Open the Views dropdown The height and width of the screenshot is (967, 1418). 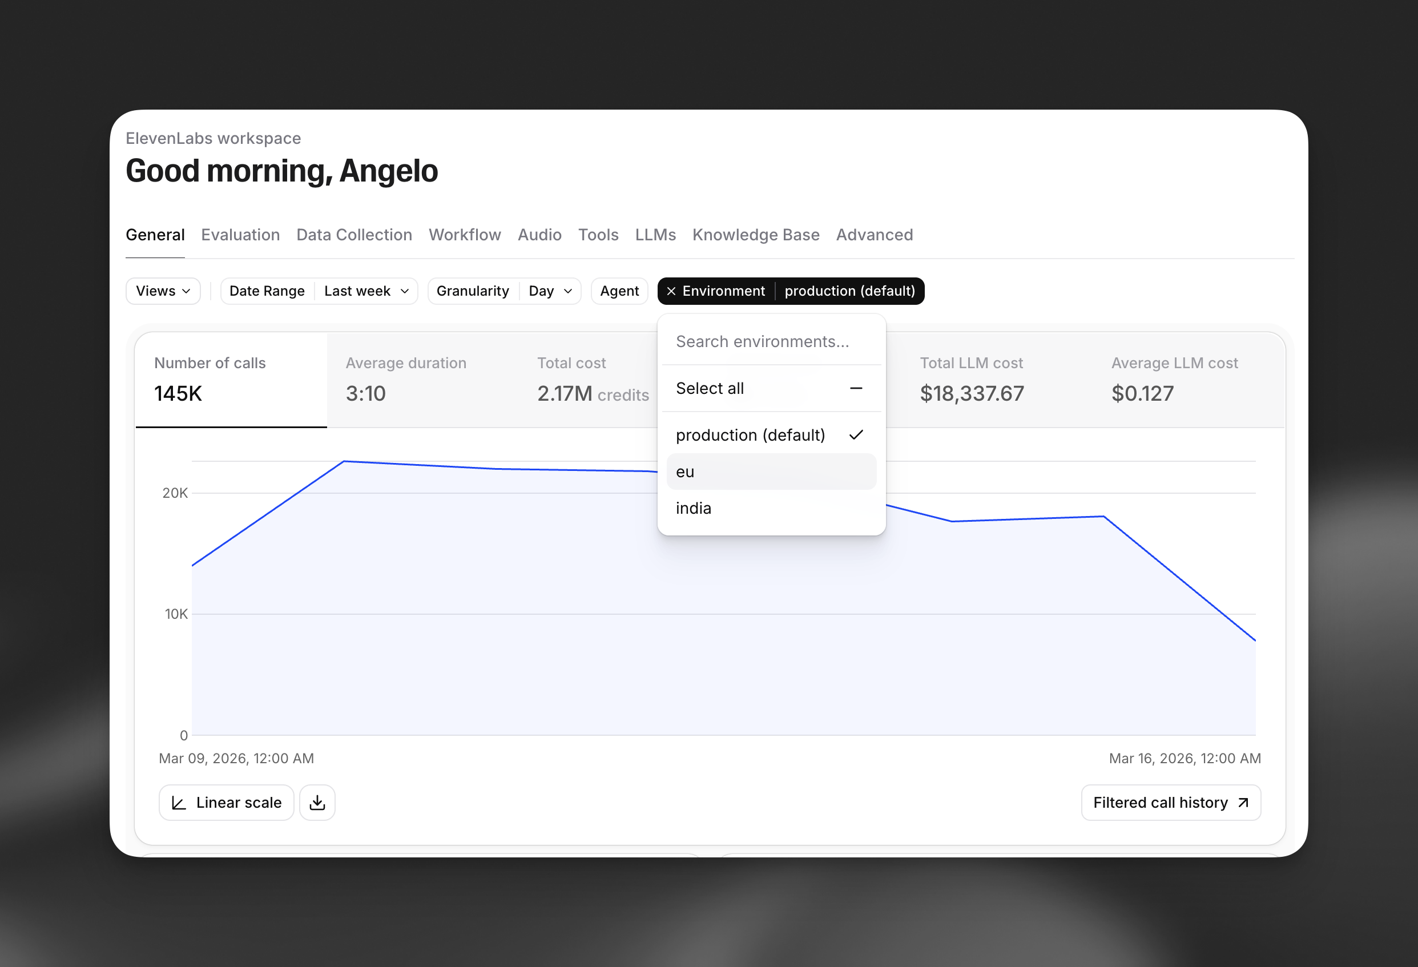pyautogui.click(x=162, y=291)
